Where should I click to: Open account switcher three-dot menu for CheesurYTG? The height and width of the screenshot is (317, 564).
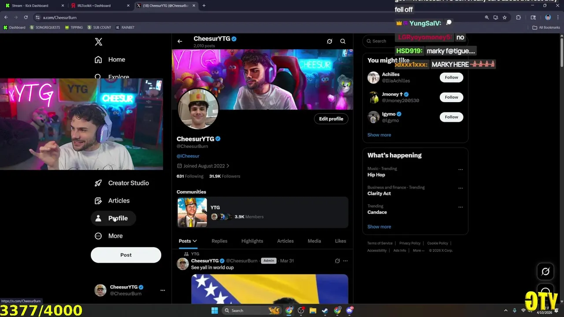(163, 290)
